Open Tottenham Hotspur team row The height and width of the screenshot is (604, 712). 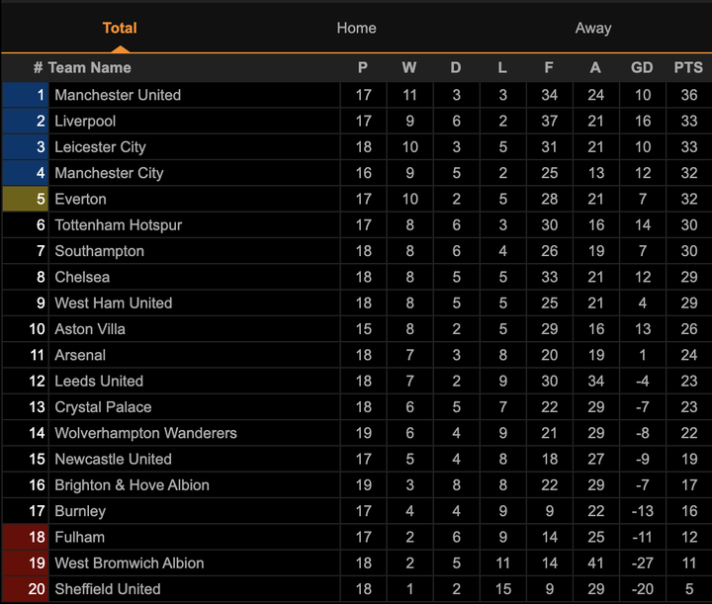(x=118, y=225)
